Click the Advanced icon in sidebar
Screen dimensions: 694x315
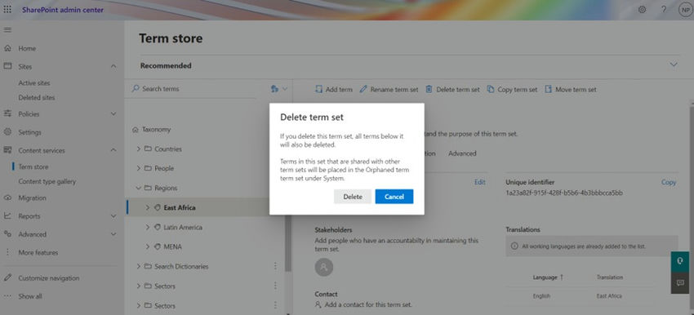(7, 234)
